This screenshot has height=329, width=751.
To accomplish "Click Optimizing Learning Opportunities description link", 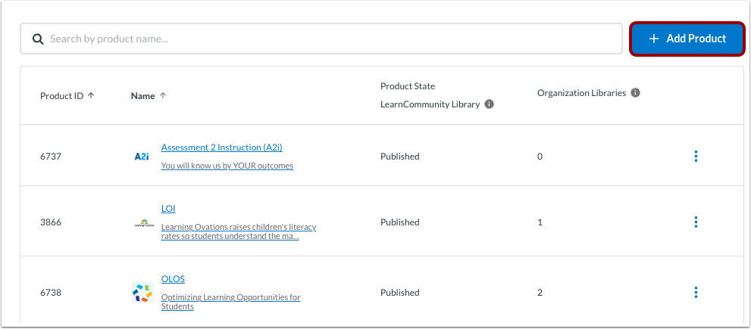I will tap(230, 302).
